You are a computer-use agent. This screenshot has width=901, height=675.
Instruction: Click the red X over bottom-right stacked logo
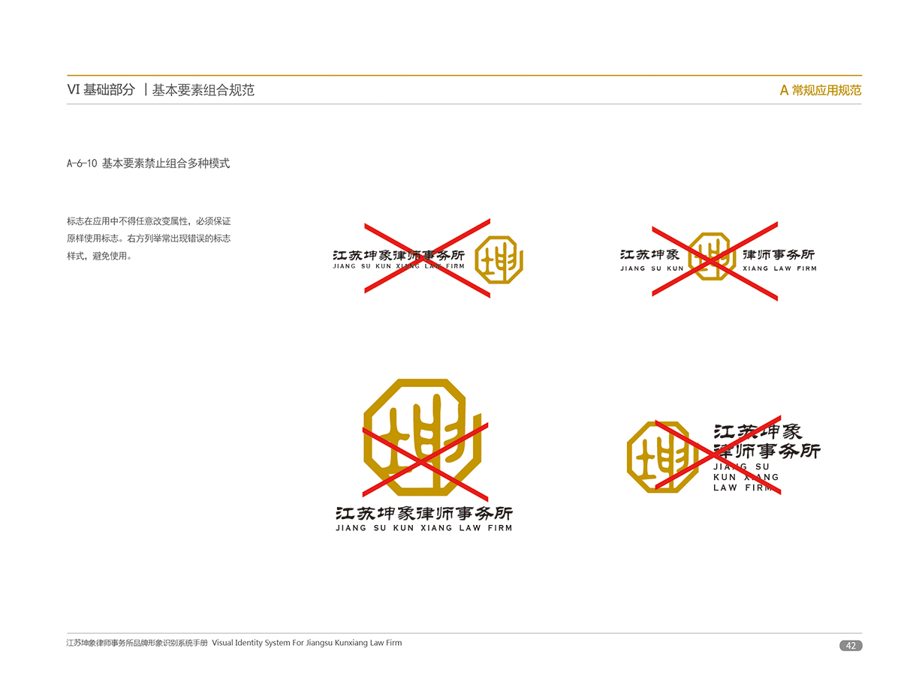tap(718, 455)
